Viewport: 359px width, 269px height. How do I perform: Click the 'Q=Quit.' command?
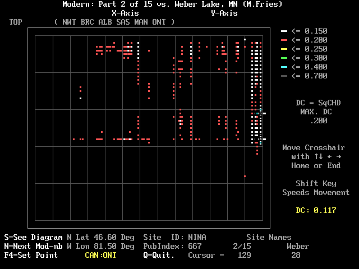159,256
